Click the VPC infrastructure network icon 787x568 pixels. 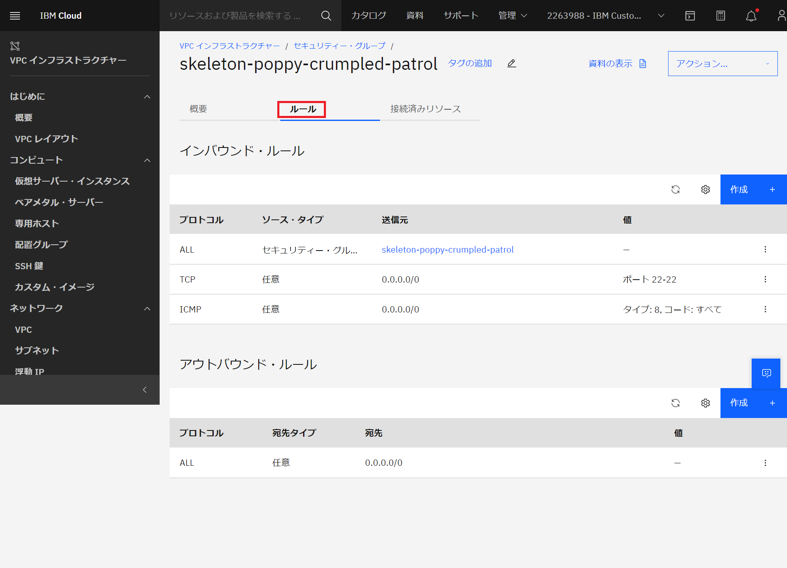(15, 46)
